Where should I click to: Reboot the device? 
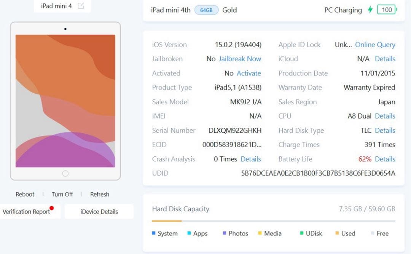coord(25,194)
